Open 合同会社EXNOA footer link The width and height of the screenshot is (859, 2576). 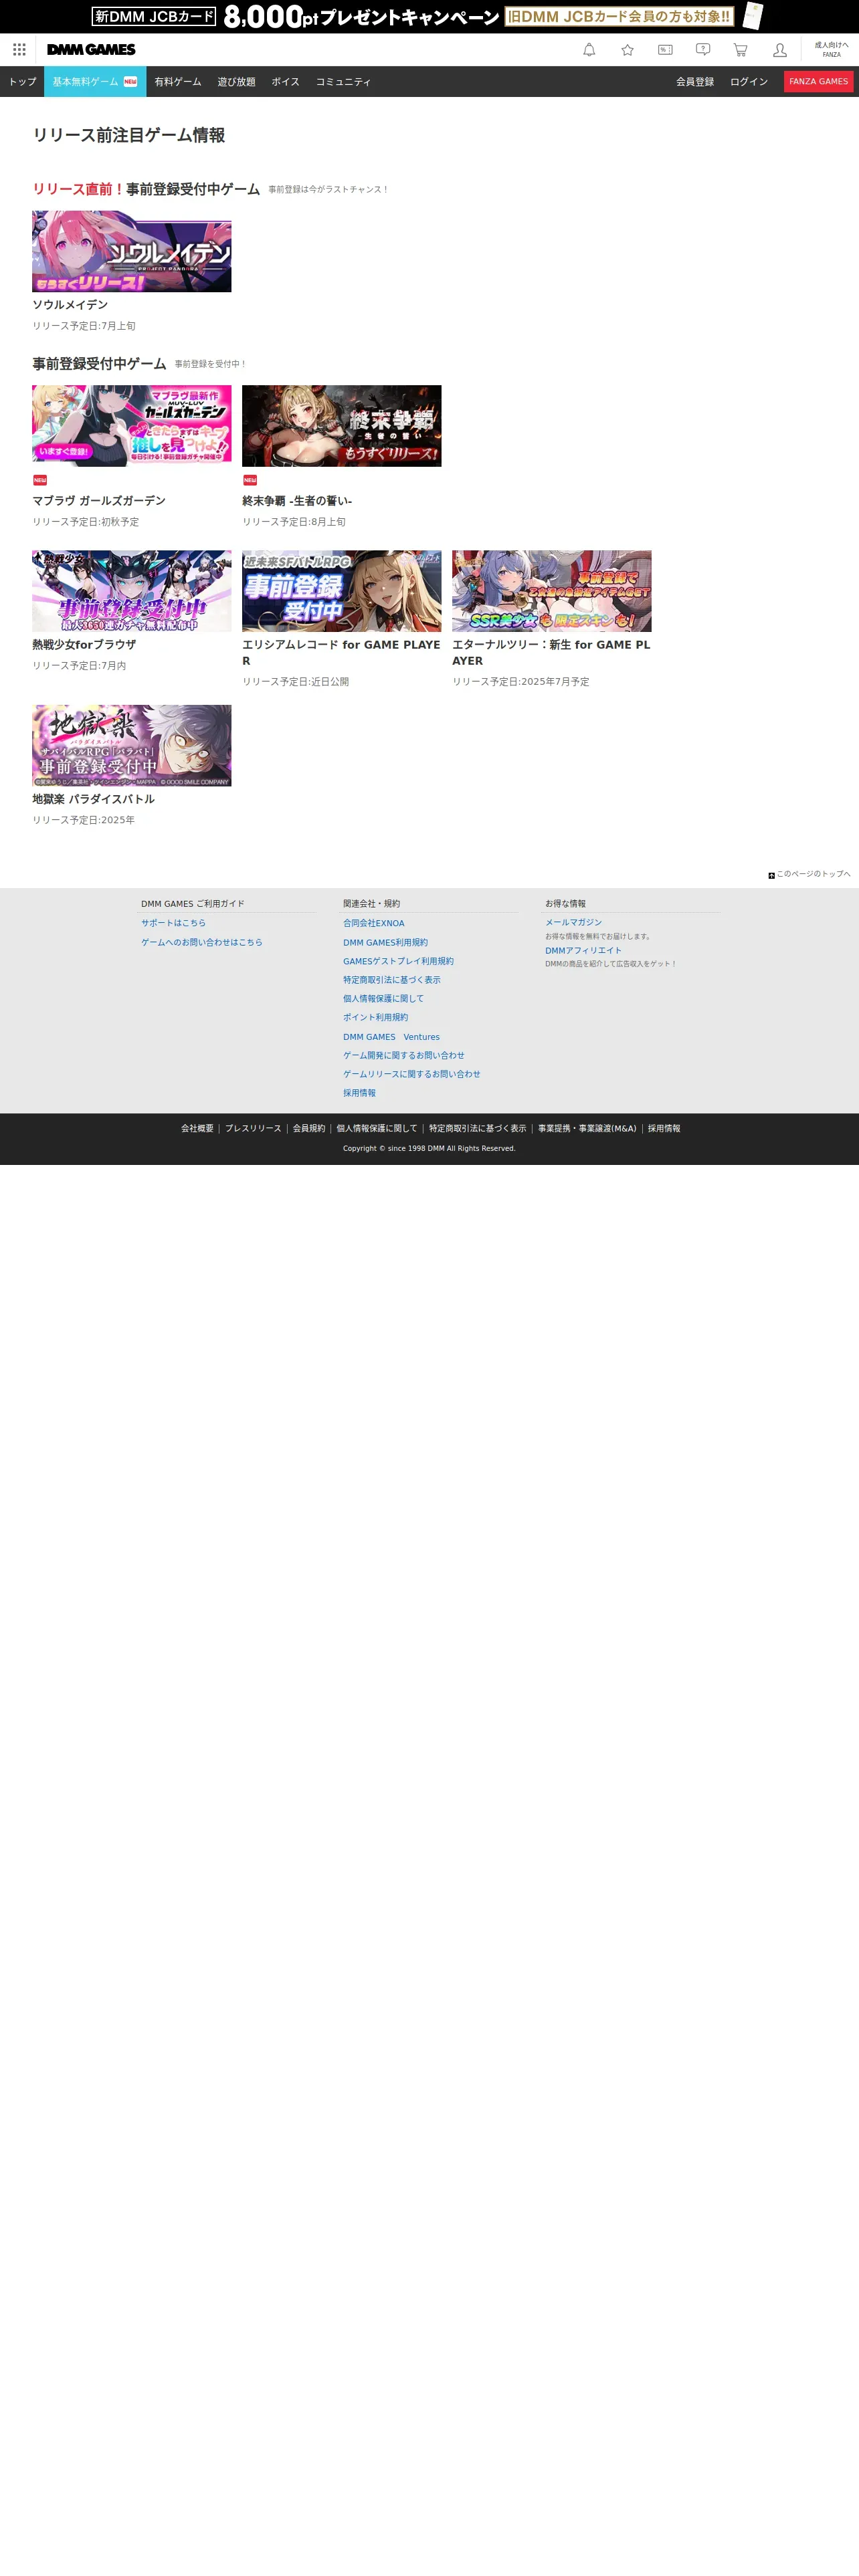pos(374,923)
